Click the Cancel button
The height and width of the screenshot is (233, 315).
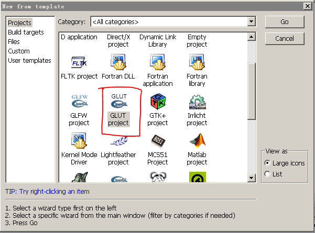285,39
